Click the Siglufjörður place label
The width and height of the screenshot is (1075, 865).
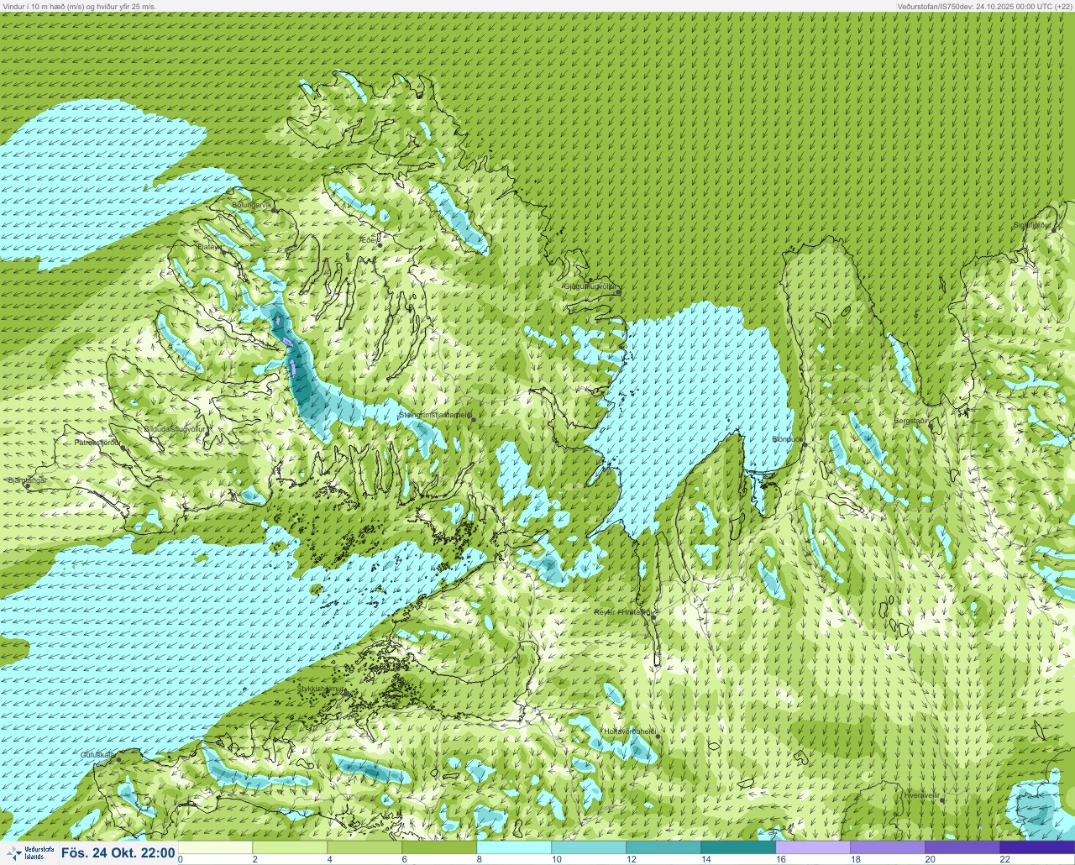point(1032,225)
